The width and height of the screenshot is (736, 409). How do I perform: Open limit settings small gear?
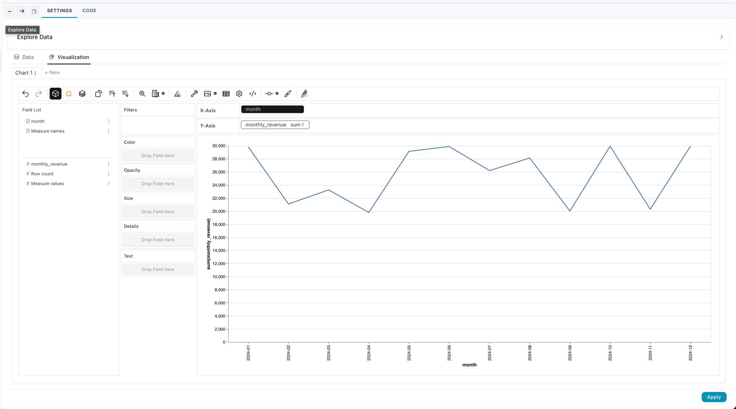pos(277,94)
